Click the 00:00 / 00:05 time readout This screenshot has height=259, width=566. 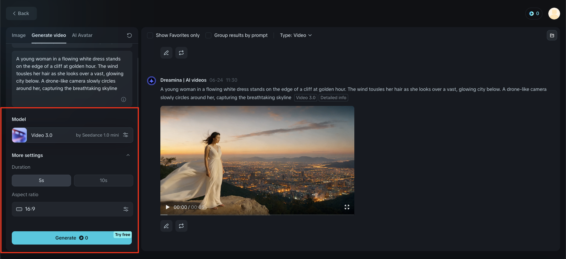point(189,207)
